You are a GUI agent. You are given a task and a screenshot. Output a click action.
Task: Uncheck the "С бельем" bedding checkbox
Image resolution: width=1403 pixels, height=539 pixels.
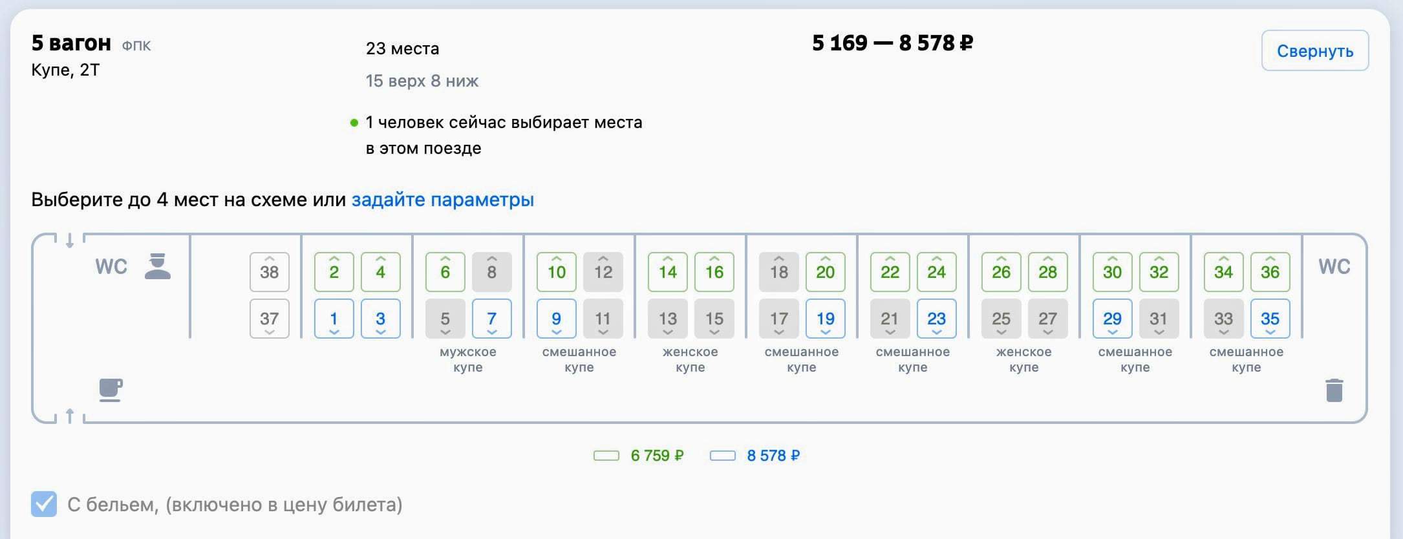click(44, 504)
